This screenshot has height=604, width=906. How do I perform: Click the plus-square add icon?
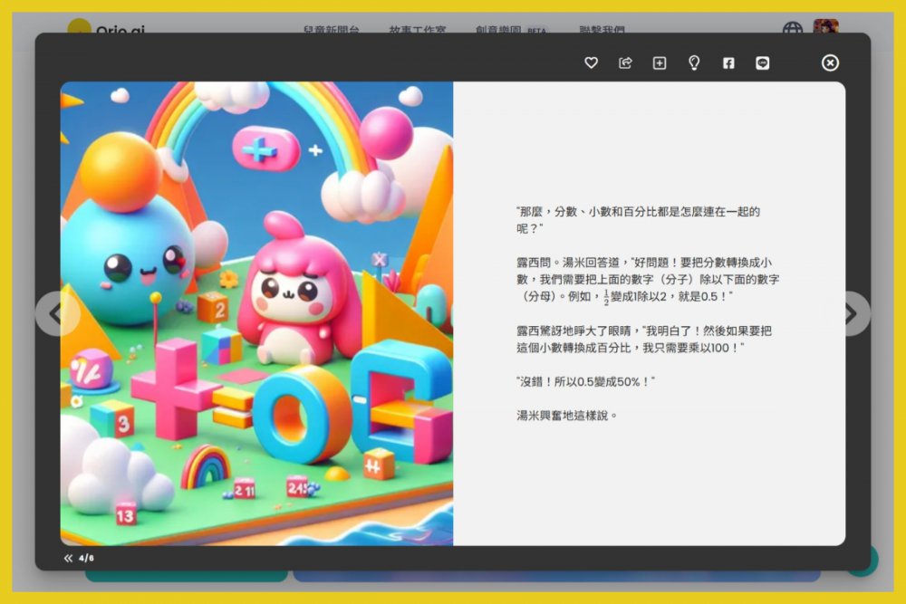coord(660,62)
